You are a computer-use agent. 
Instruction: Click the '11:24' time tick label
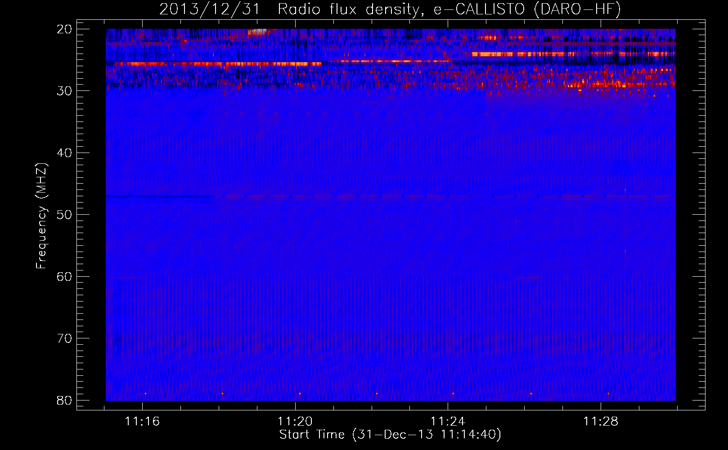point(448,422)
